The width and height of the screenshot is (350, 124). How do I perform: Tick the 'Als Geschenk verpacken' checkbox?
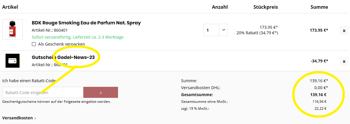coord(34,44)
